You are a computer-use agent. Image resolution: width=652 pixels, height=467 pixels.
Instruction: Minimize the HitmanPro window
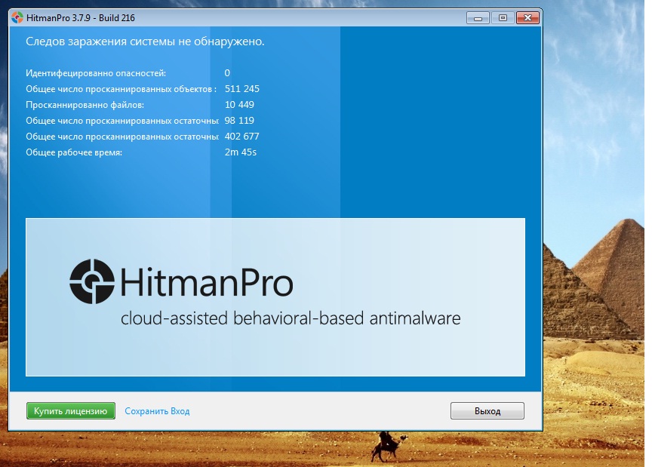pyautogui.click(x=478, y=18)
